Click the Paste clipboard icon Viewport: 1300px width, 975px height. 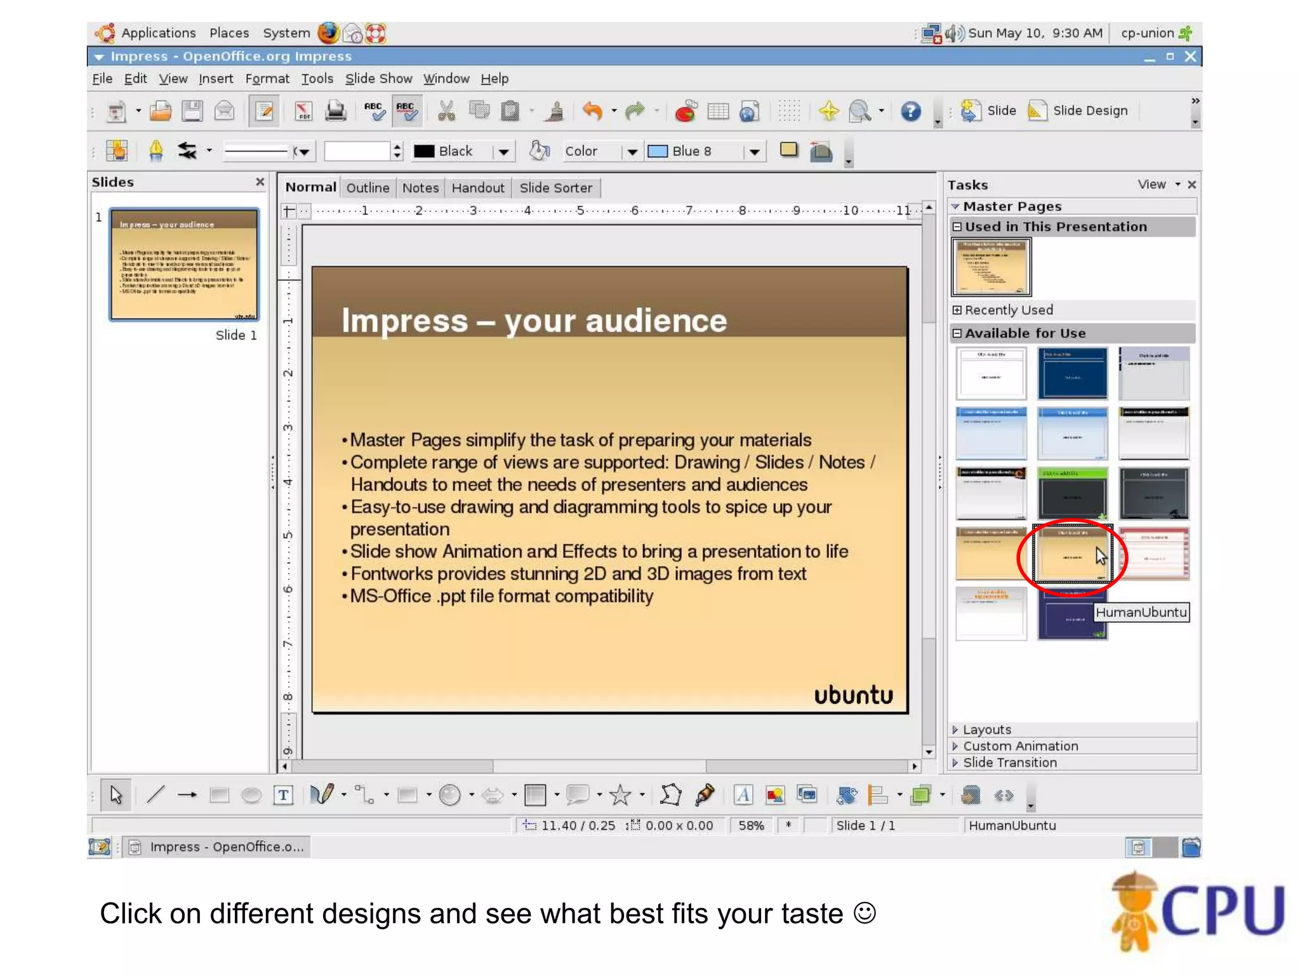[510, 112]
